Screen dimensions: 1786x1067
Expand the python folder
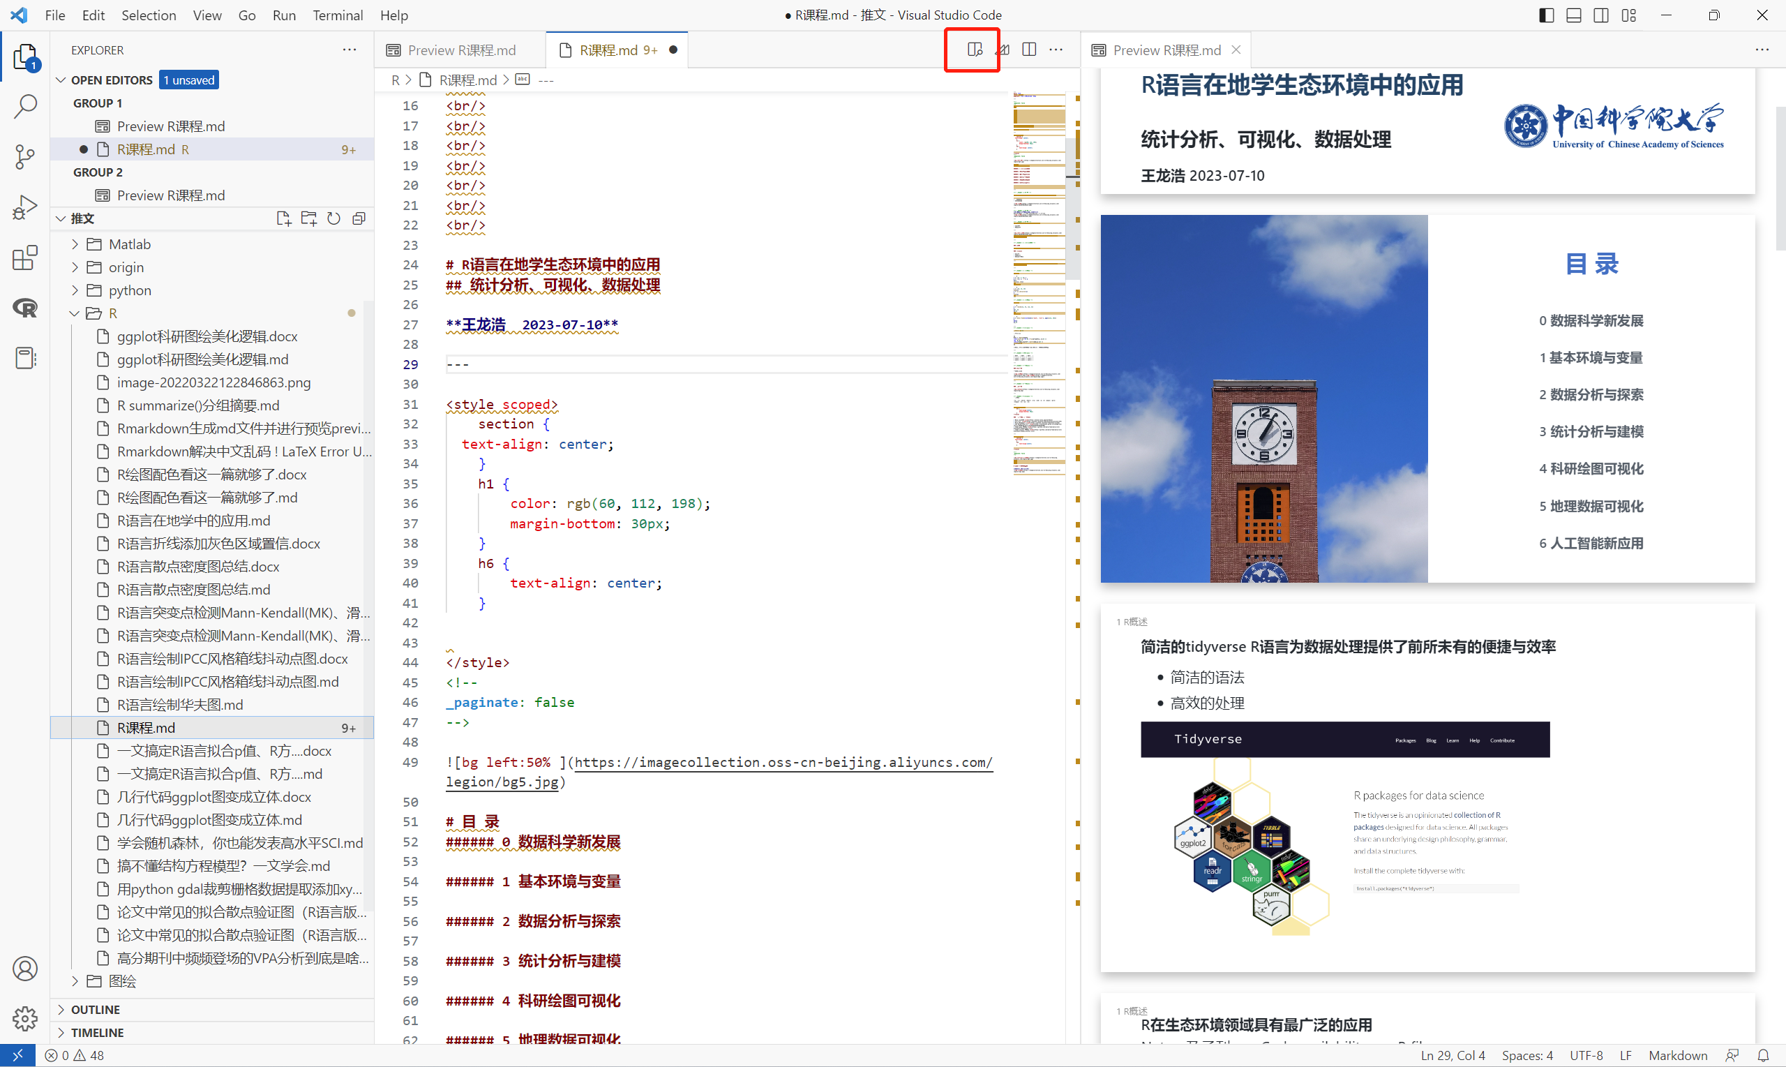[75, 290]
